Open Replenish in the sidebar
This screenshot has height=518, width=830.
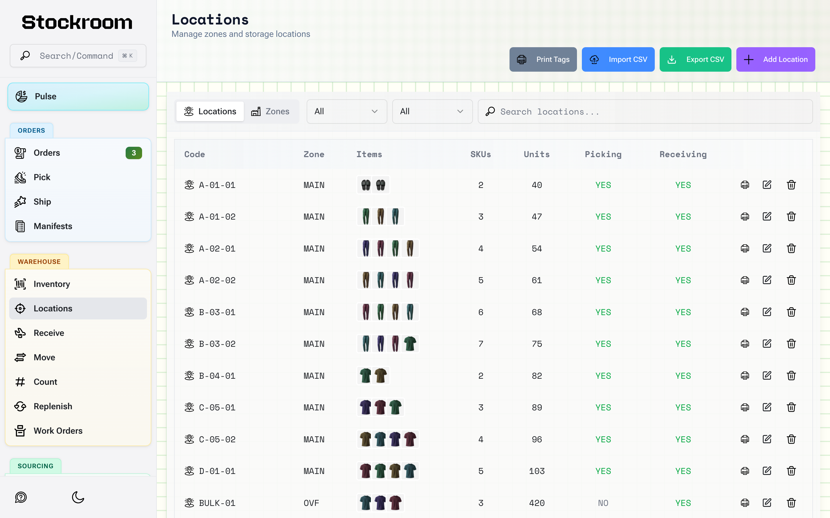pyautogui.click(x=78, y=406)
